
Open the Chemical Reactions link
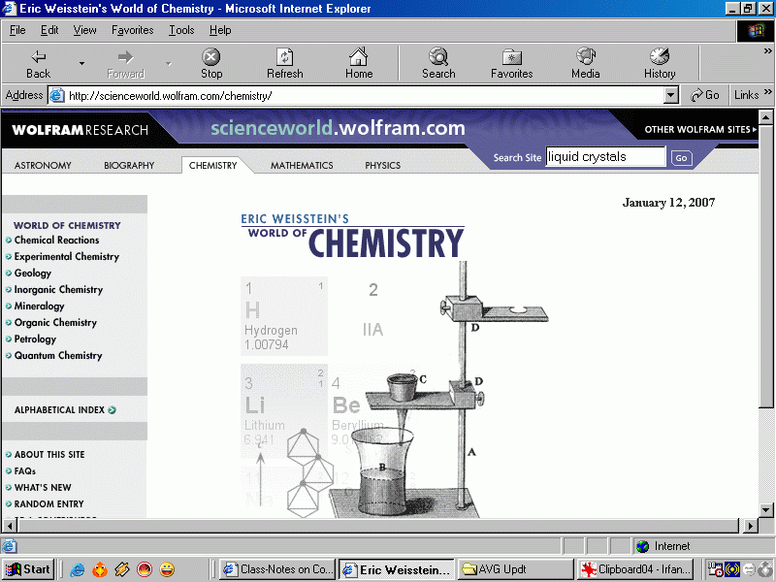pos(56,240)
